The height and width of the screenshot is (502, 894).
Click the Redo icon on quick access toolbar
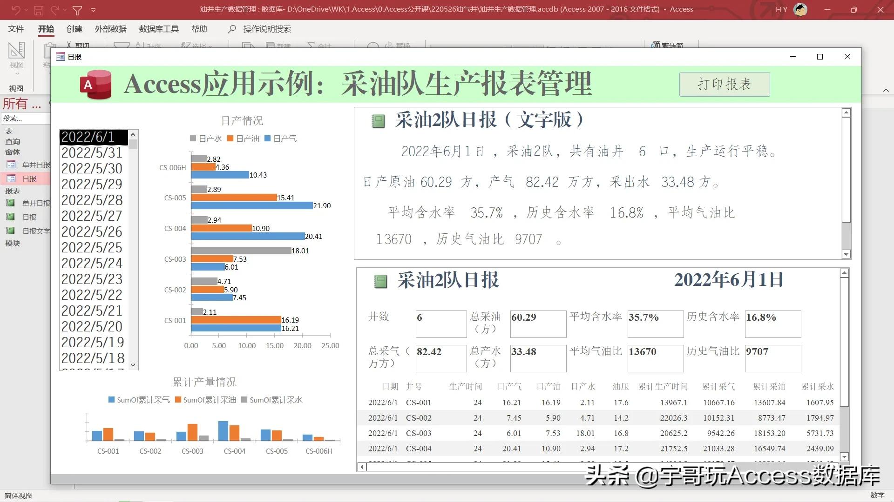(x=54, y=10)
